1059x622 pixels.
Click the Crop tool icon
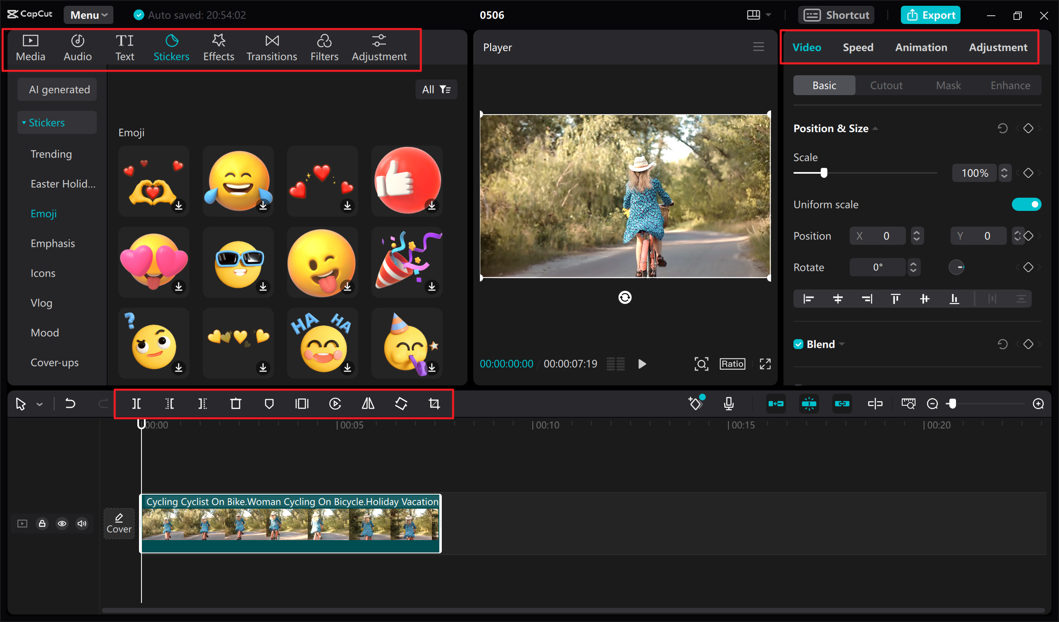point(434,404)
